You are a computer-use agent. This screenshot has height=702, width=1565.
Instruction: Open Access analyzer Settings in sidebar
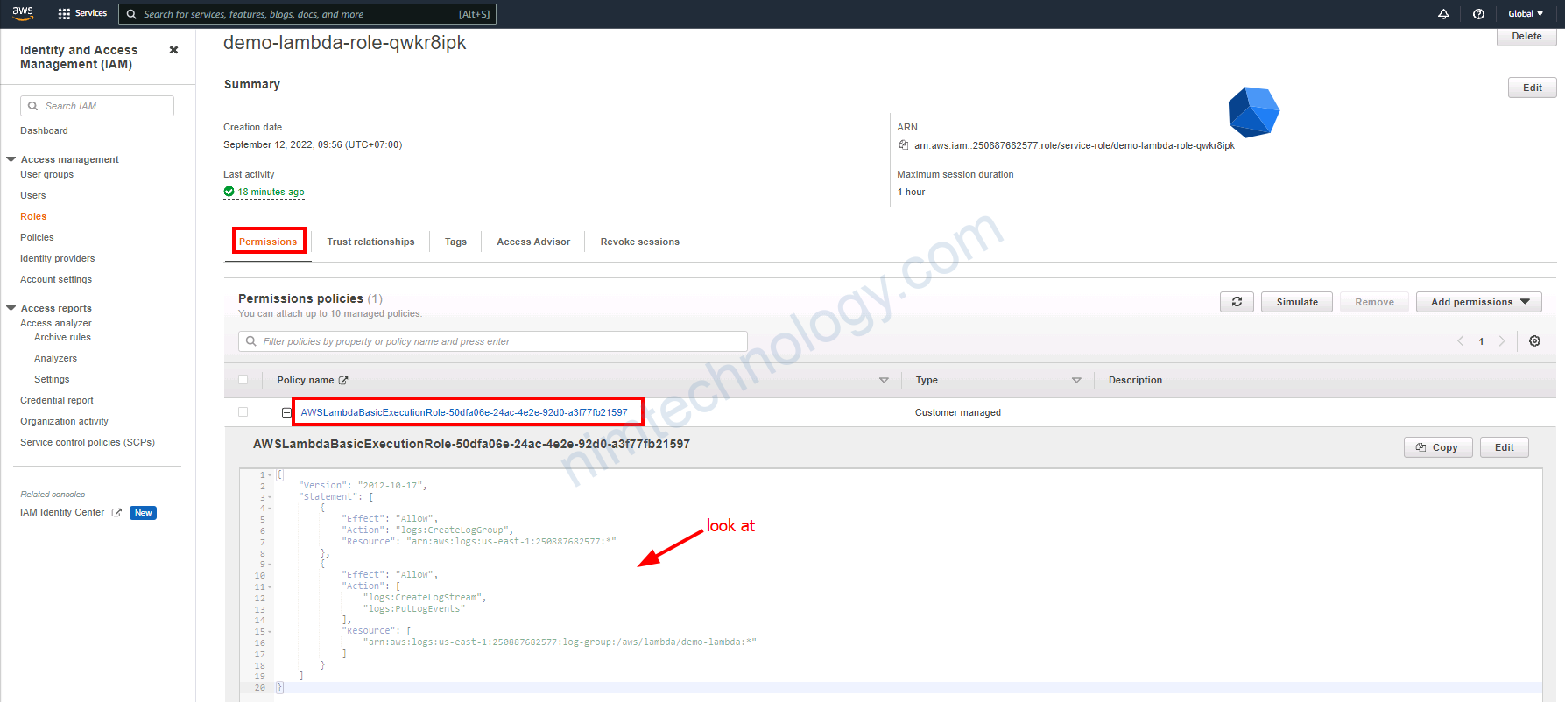coord(52,379)
